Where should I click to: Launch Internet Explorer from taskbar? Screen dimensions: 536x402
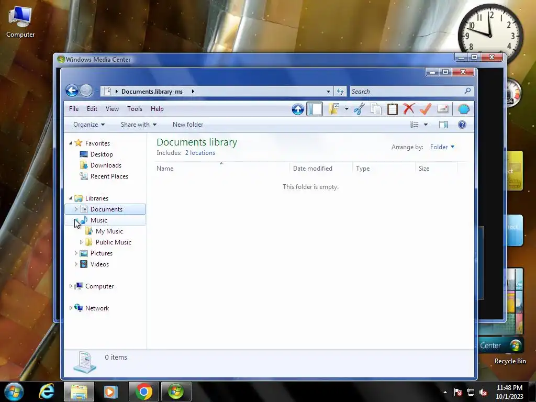coord(47,392)
